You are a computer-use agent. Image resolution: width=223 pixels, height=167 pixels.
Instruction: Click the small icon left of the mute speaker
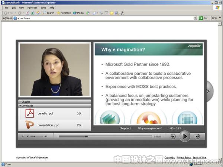(23, 137)
